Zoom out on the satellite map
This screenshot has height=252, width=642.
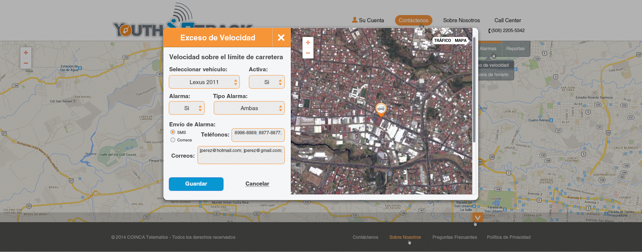point(308,53)
